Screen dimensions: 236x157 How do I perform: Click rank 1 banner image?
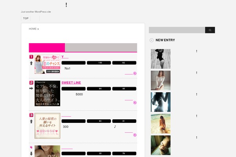[x=48, y=64]
